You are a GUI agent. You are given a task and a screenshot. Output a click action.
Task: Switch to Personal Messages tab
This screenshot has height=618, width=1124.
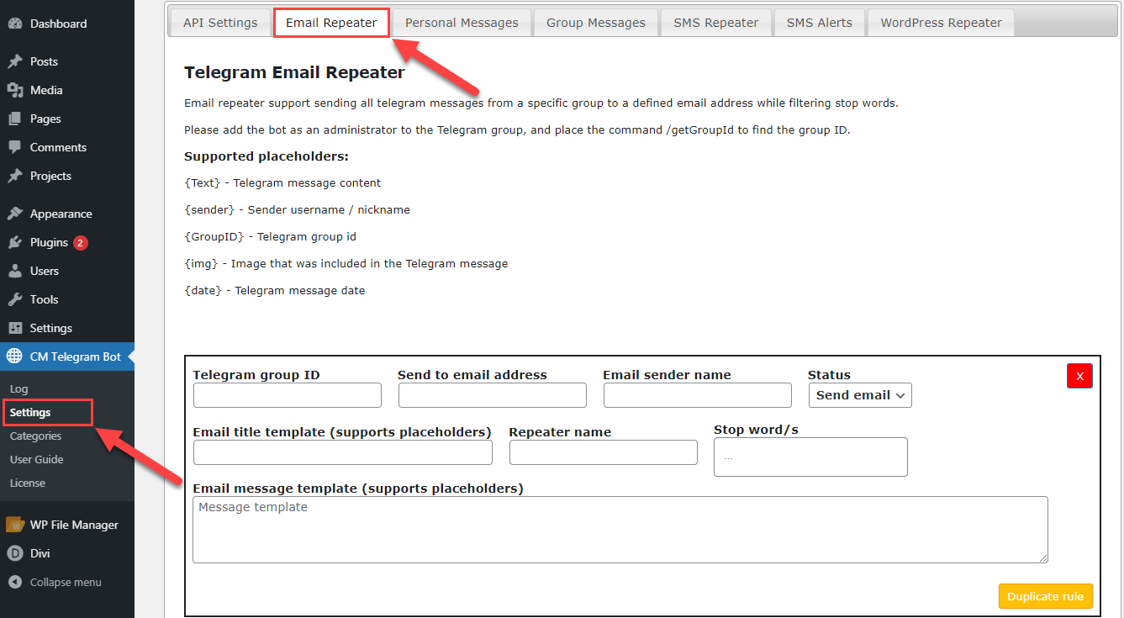click(x=462, y=23)
